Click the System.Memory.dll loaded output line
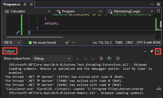163x98 pixels. pos(75,91)
